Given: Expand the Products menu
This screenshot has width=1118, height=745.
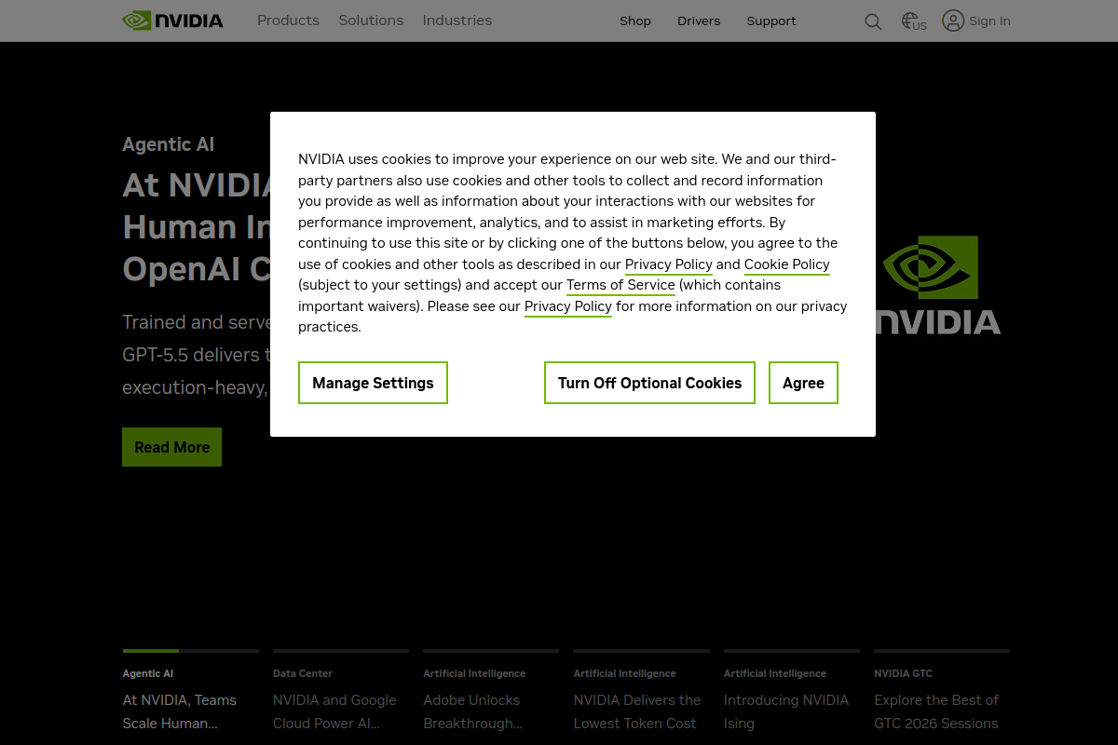Looking at the screenshot, I should [288, 20].
